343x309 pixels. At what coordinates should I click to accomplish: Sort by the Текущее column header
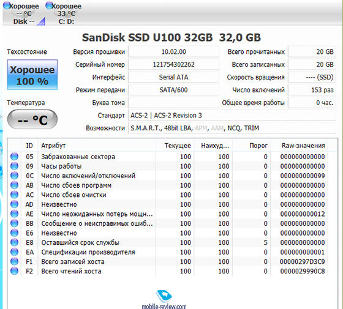[175, 146]
